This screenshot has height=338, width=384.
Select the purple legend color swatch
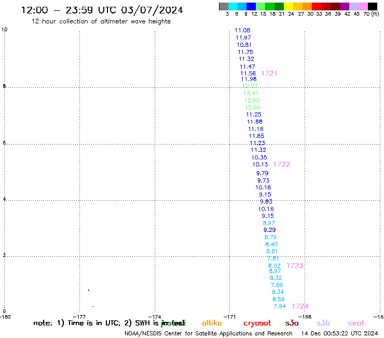click(x=345, y=6)
